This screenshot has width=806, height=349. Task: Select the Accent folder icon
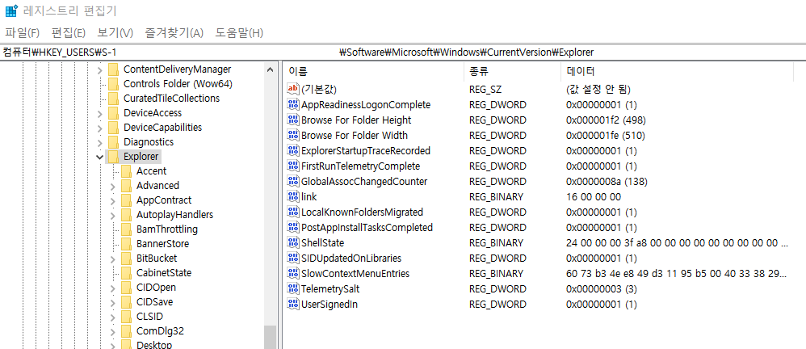[x=126, y=171]
